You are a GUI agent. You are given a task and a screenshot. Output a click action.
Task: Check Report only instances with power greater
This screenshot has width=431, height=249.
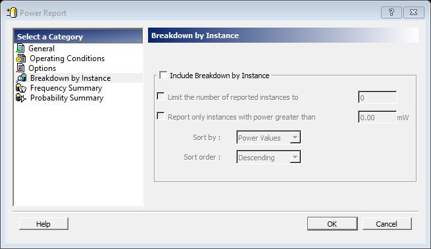pyautogui.click(x=161, y=116)
